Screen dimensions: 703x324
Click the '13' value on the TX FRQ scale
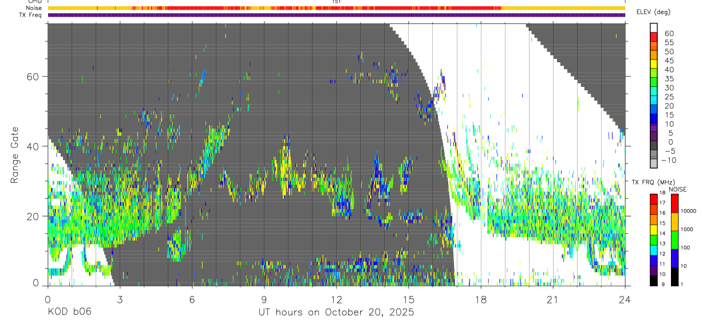(663, 244)
